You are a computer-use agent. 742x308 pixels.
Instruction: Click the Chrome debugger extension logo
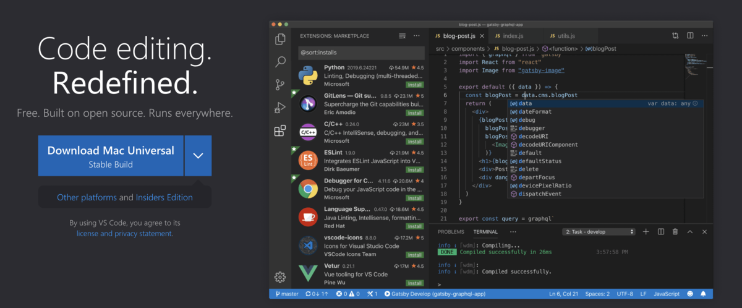pos(308,188)
